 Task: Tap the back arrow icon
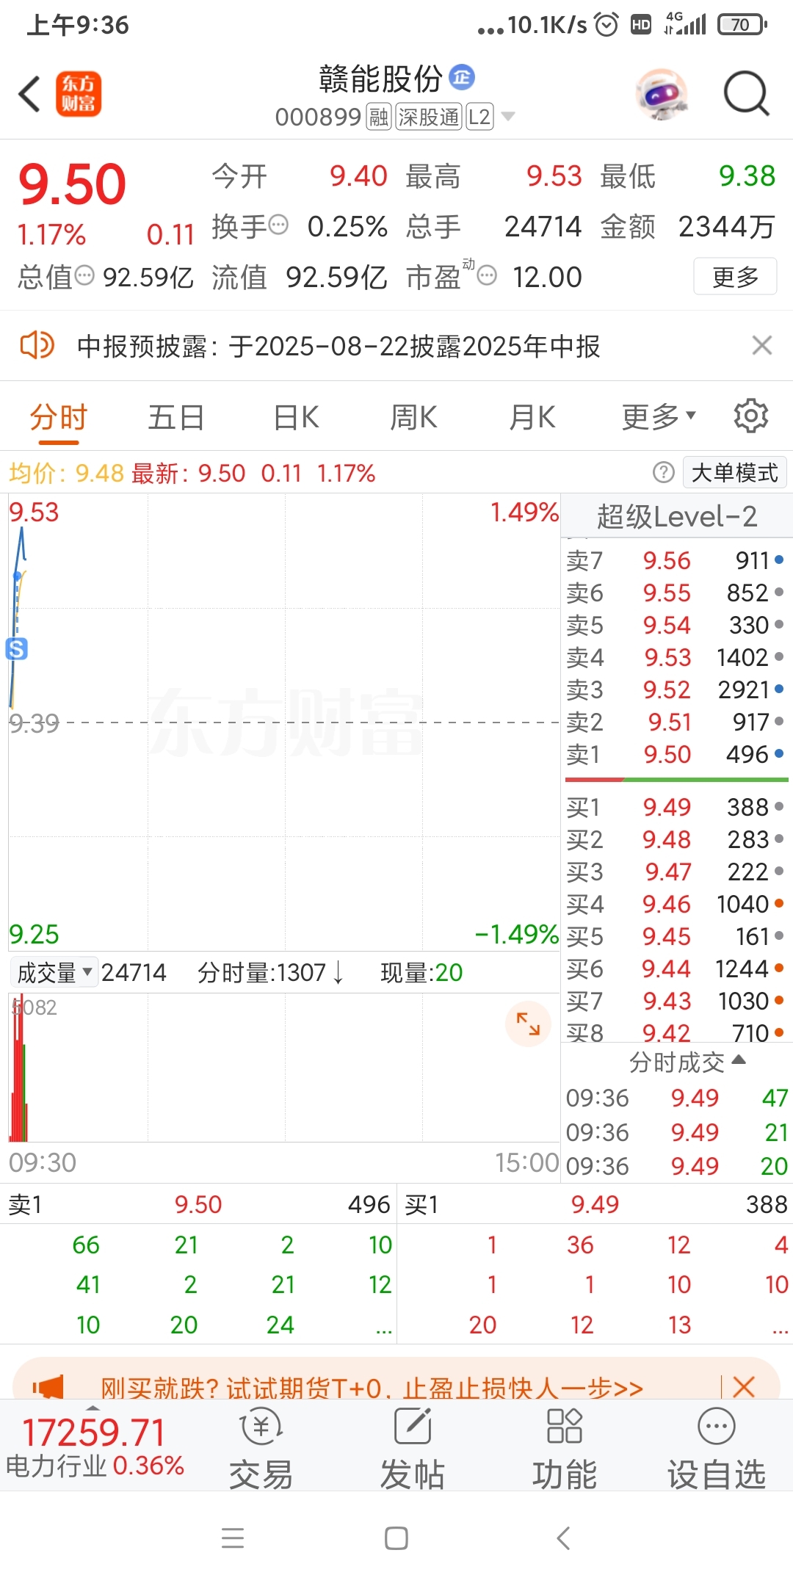[29, 94]
